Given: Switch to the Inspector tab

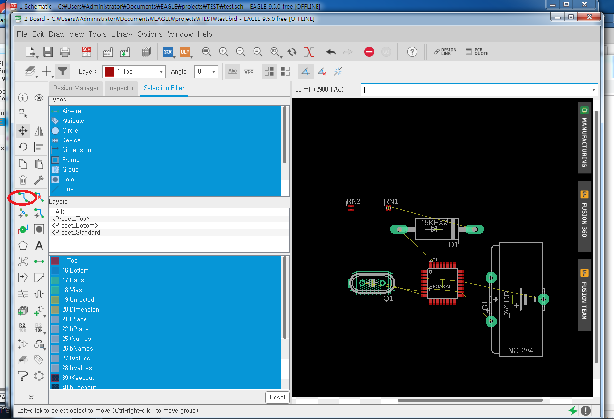Looking at the screenshot, I should [121, 88].
